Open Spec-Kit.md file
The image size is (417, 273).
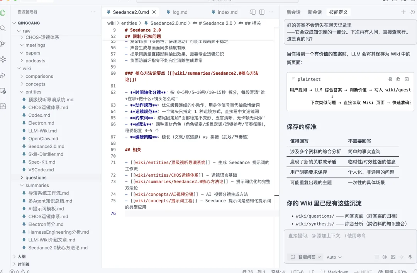click(42, 162)
